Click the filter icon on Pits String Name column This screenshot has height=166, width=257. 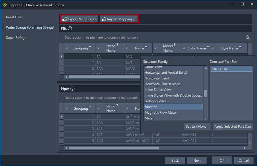coord(117,45)
